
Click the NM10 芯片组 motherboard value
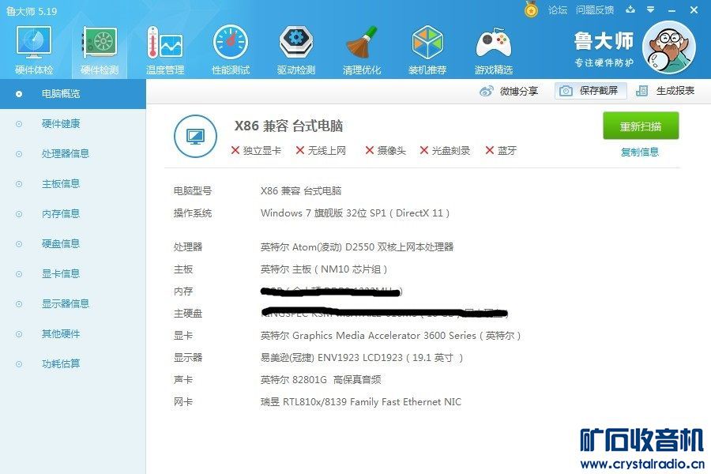pos(324,269)
